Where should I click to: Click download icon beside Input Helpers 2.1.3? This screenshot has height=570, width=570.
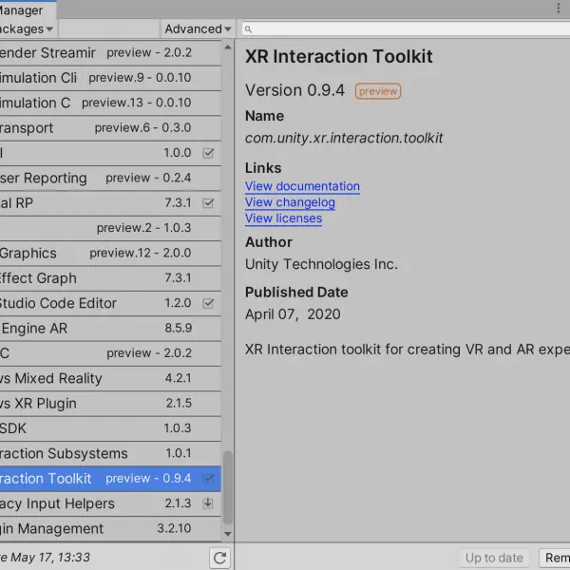(x=208, y=503)
